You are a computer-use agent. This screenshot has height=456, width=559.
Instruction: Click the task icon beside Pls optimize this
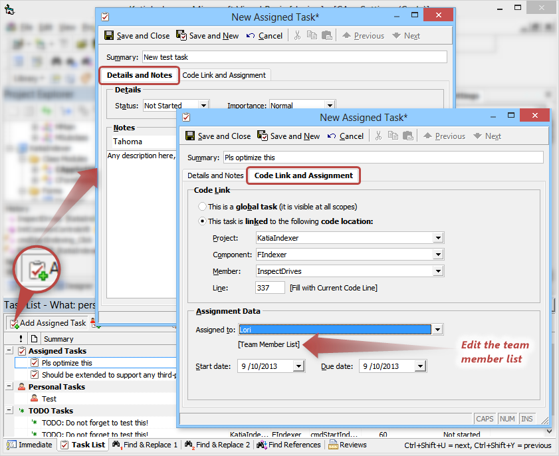tap(35, 362)
